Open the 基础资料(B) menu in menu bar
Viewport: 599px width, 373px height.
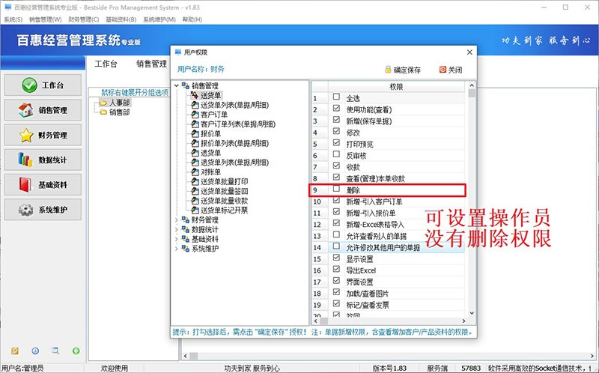[x=121, y=19]
